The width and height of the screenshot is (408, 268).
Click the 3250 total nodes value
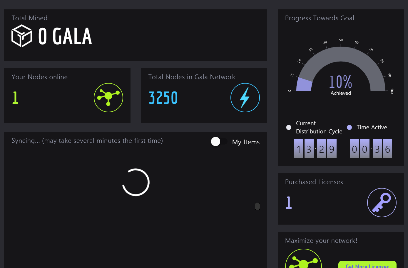coord(163,98)
